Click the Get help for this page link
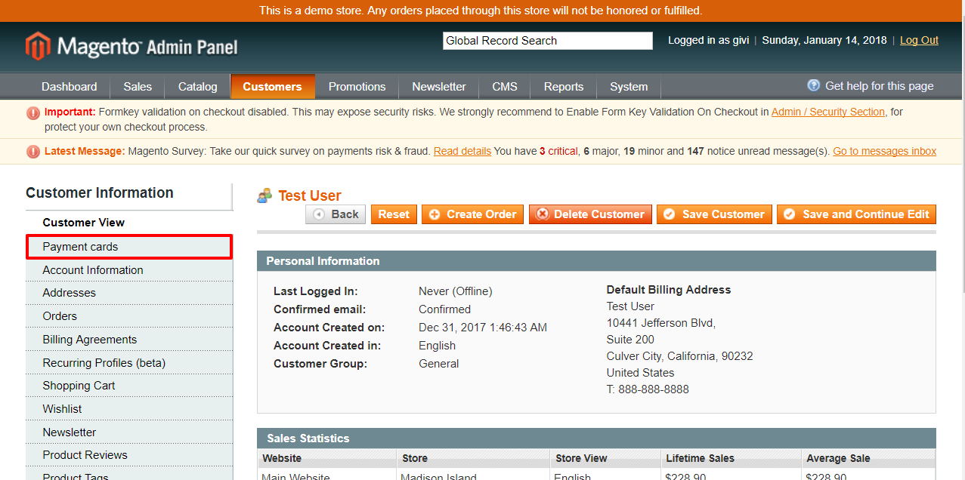Screen dimensions: 965x480 879,86
